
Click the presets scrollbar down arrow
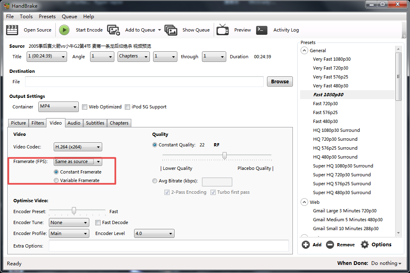click(398, 233)
